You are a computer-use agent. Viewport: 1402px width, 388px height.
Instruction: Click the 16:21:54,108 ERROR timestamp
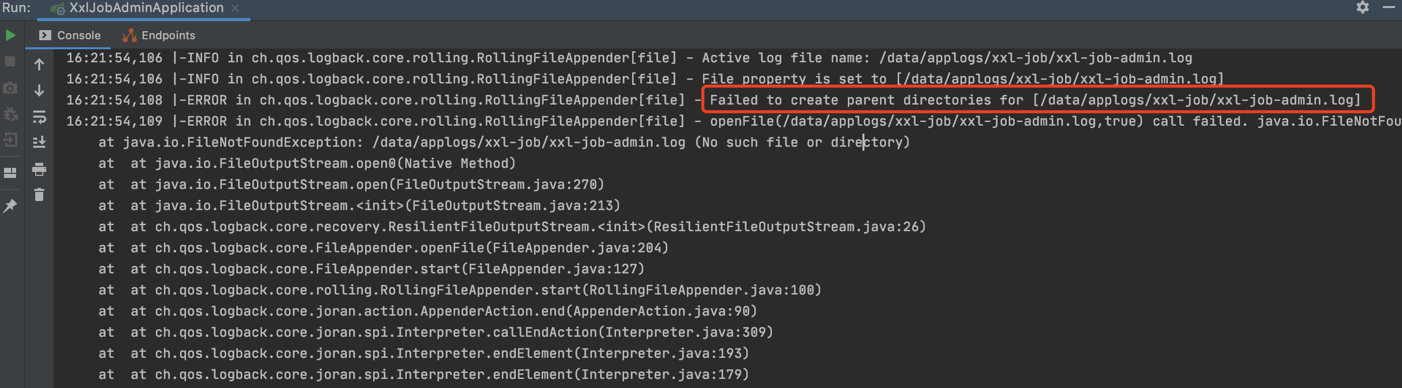[114, 100]
